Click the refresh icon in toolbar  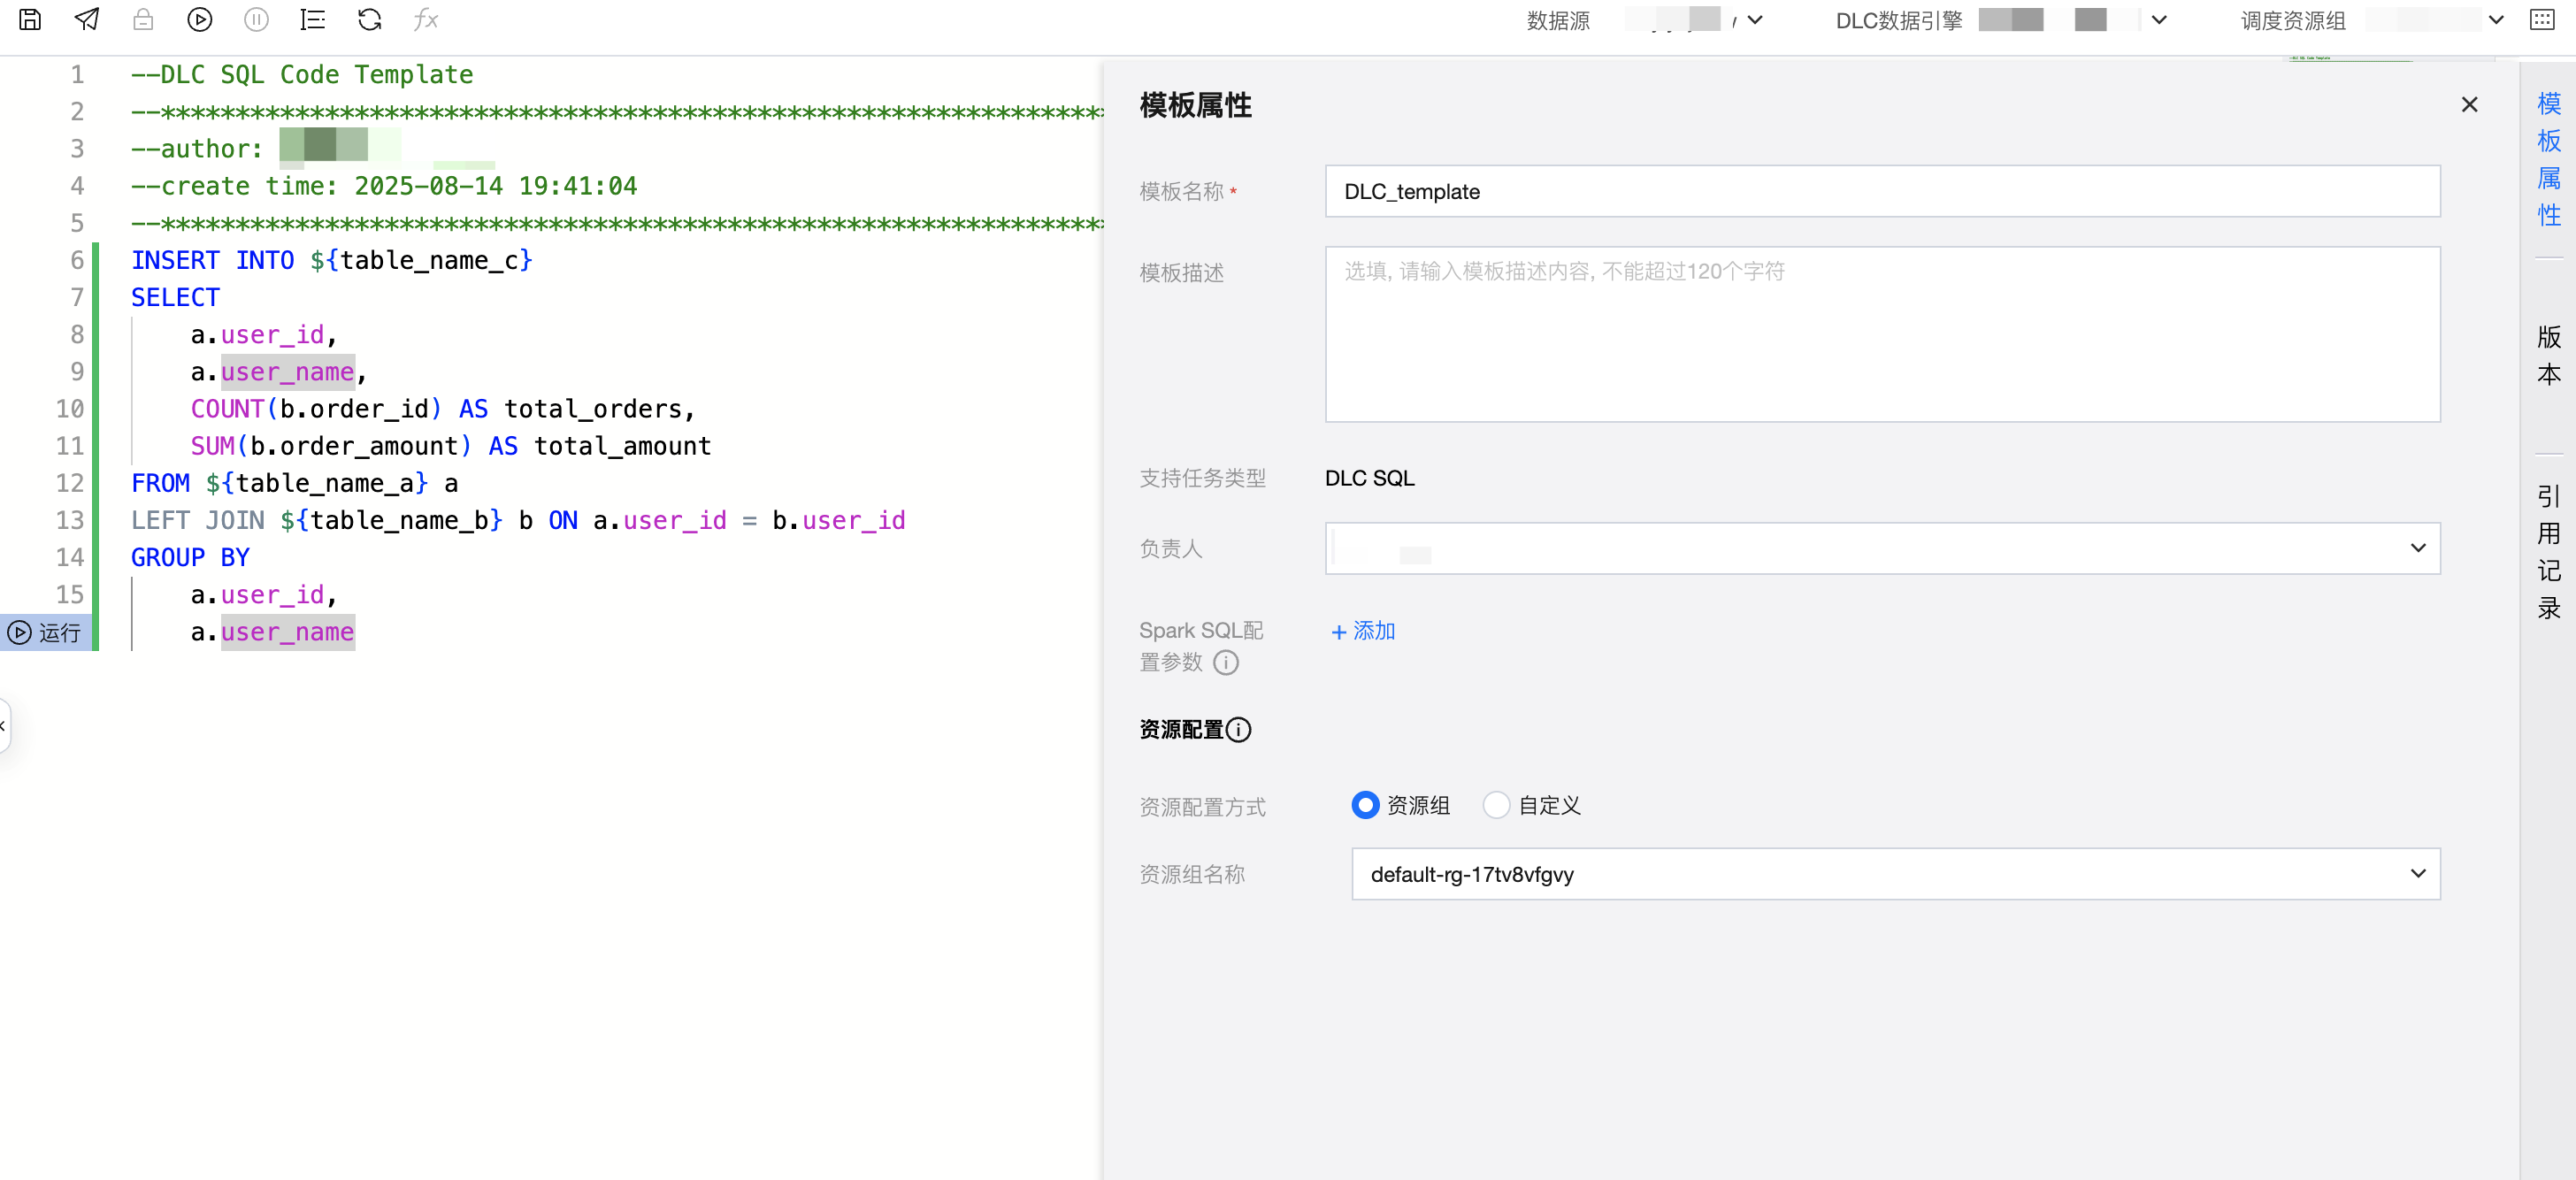[x=369, y=20]
